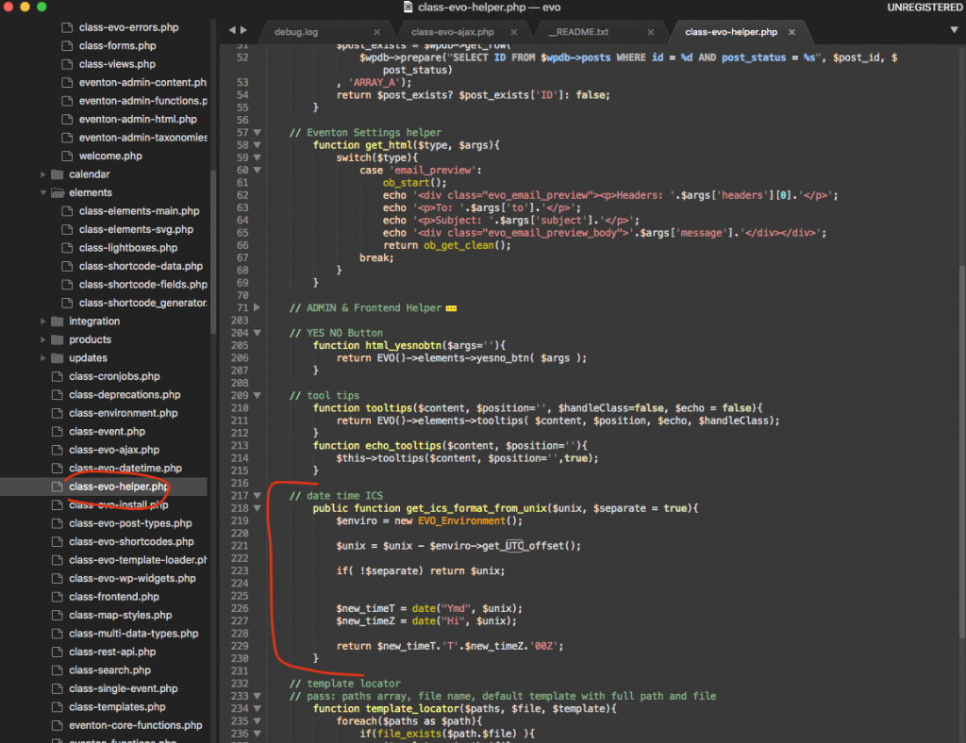The width and height of the screenshot is (966, 743).
Task: Open class-environment.php in the sidebar
Action: point(124,413)
